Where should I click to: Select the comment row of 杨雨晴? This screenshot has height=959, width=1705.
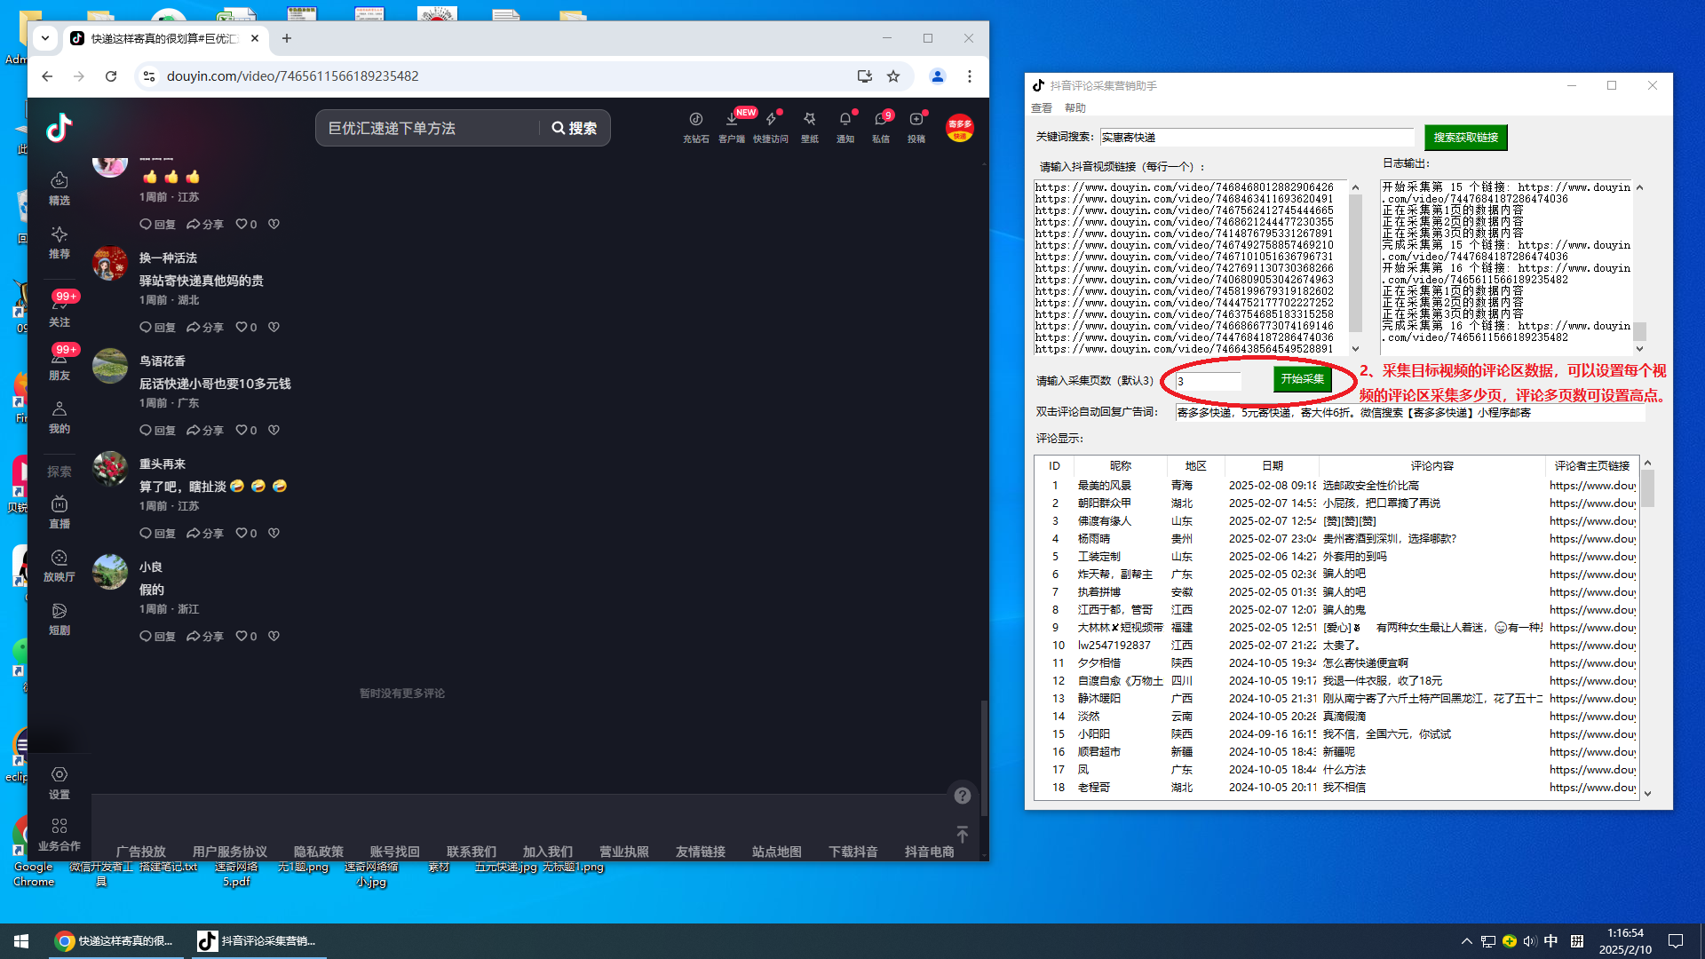point(1336,539)
